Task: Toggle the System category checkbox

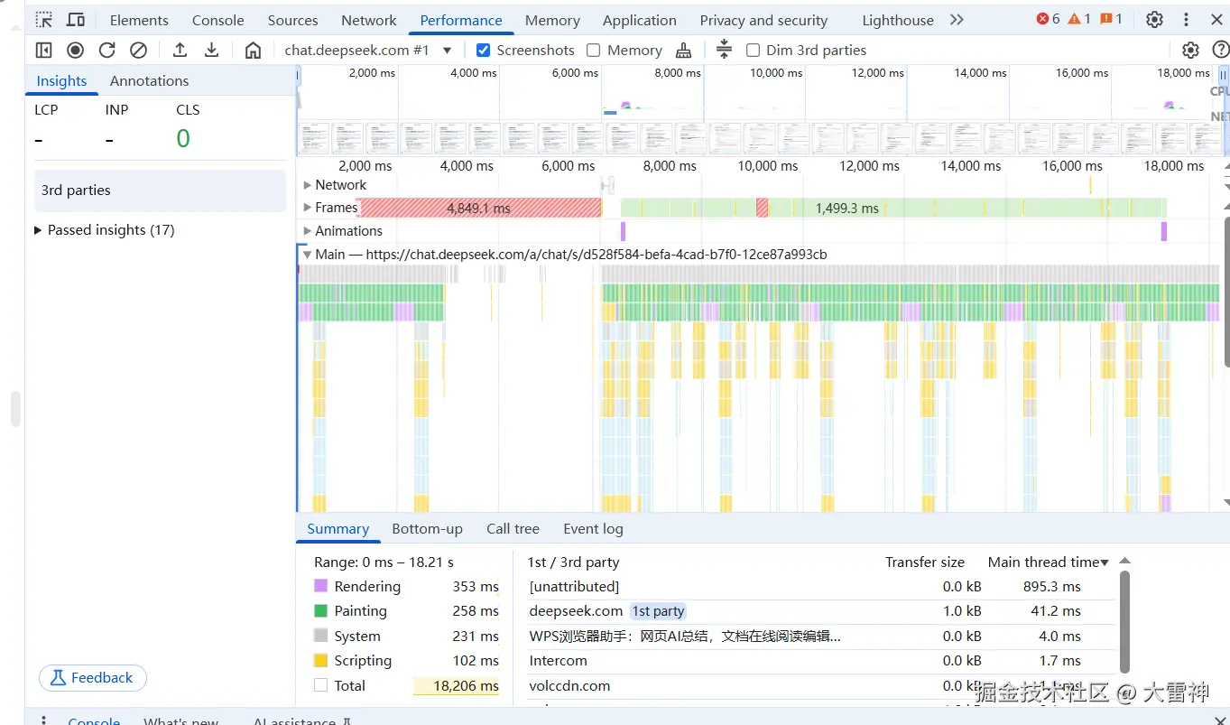Action: point(320,636)
